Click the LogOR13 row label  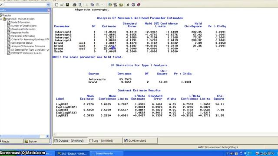click(x=62, y=110)
